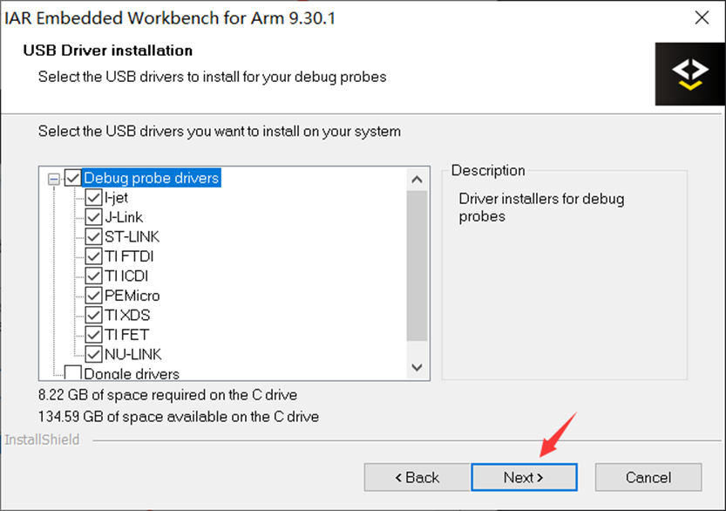This screenshot has height=511, width=726.
Task: Enable the Dongle drivers checkbox
Action: point(73,373)
